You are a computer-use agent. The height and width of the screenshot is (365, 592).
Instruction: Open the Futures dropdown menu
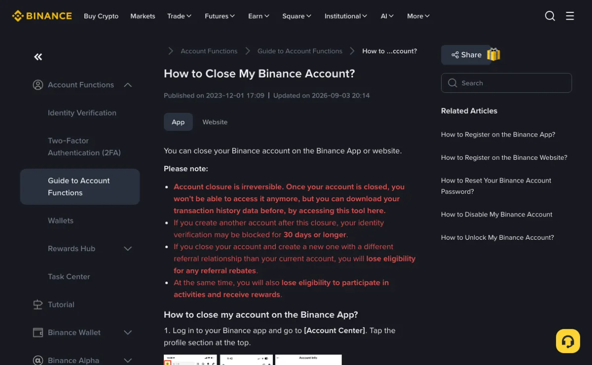[220, 16]
